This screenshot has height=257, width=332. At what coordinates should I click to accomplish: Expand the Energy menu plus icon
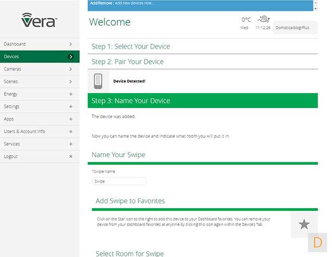(x=71, y=94)
